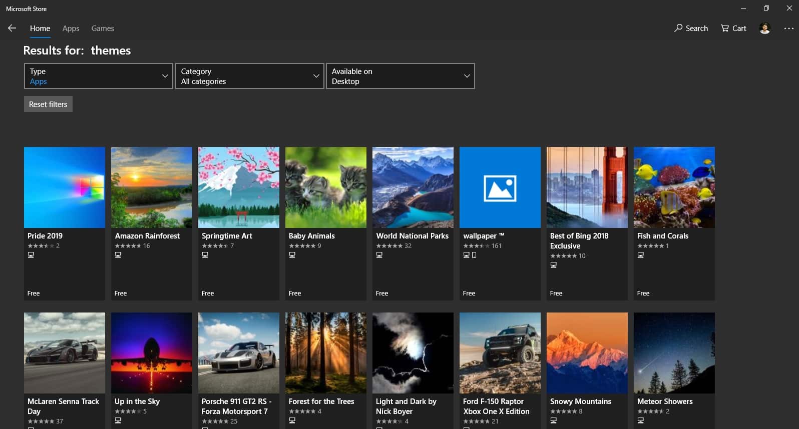Viewport: 799px width, 429px height.
Task: Click the user profile avatar
Action: pyautogui.click(x=764, y=28)
